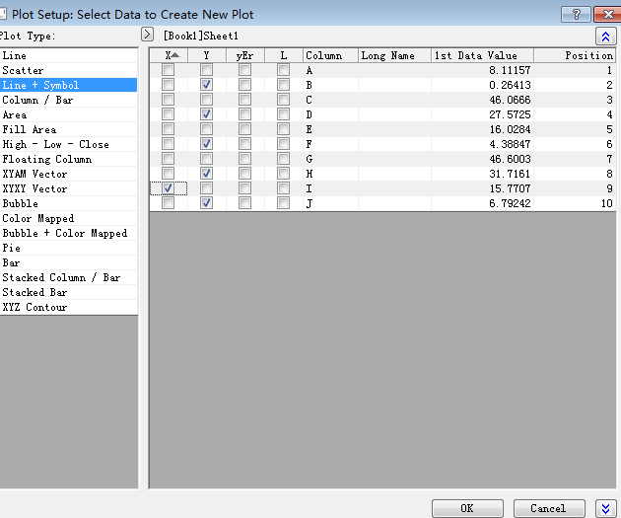This screenshot has height=518, width=621.
Task: Check yEr checkbox for column E
Action: click(244, 129)
